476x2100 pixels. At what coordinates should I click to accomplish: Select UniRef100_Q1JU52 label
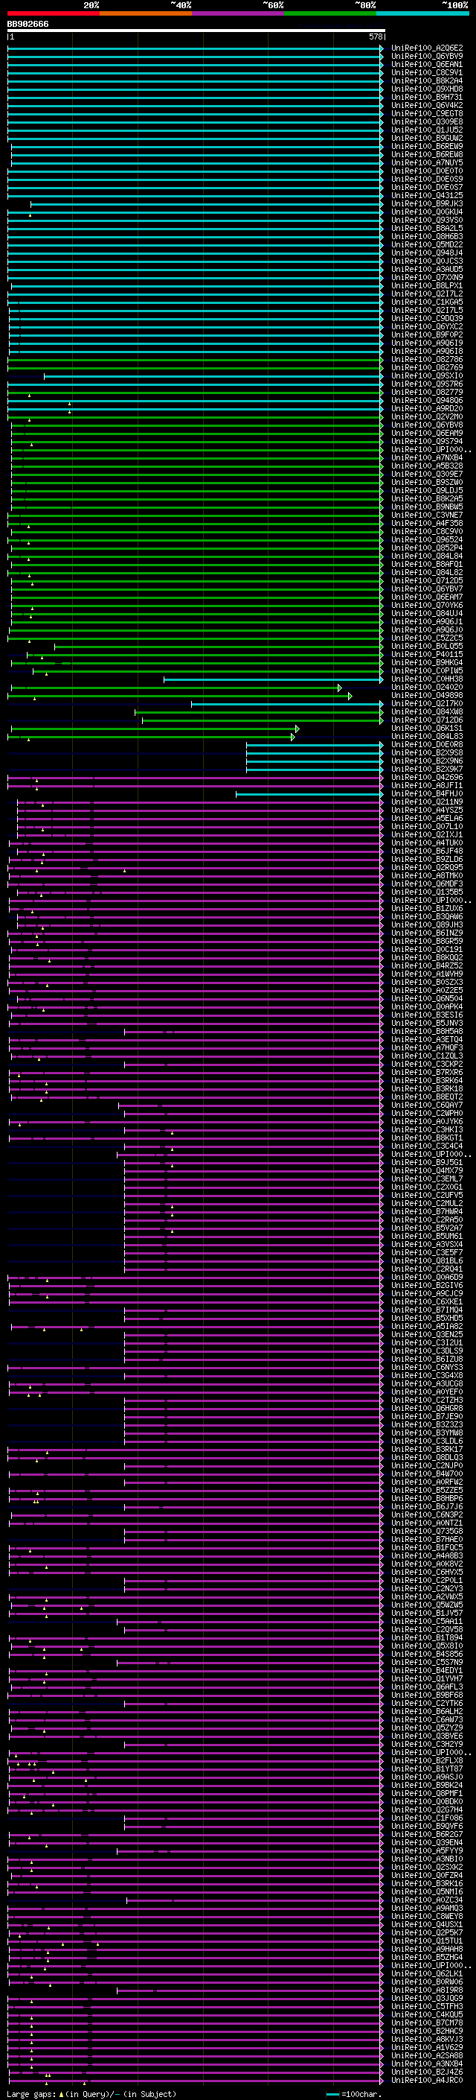427,130
